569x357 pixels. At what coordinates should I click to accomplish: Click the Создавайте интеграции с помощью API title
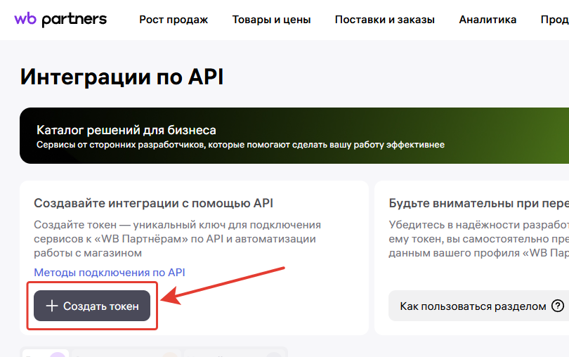(x=154, y=203)
